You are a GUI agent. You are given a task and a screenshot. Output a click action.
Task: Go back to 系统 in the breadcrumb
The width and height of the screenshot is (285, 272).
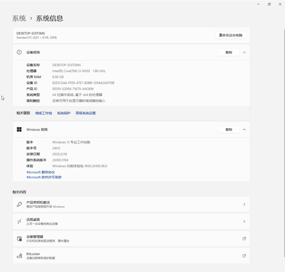pyautogui.click(x=19, y=19)
